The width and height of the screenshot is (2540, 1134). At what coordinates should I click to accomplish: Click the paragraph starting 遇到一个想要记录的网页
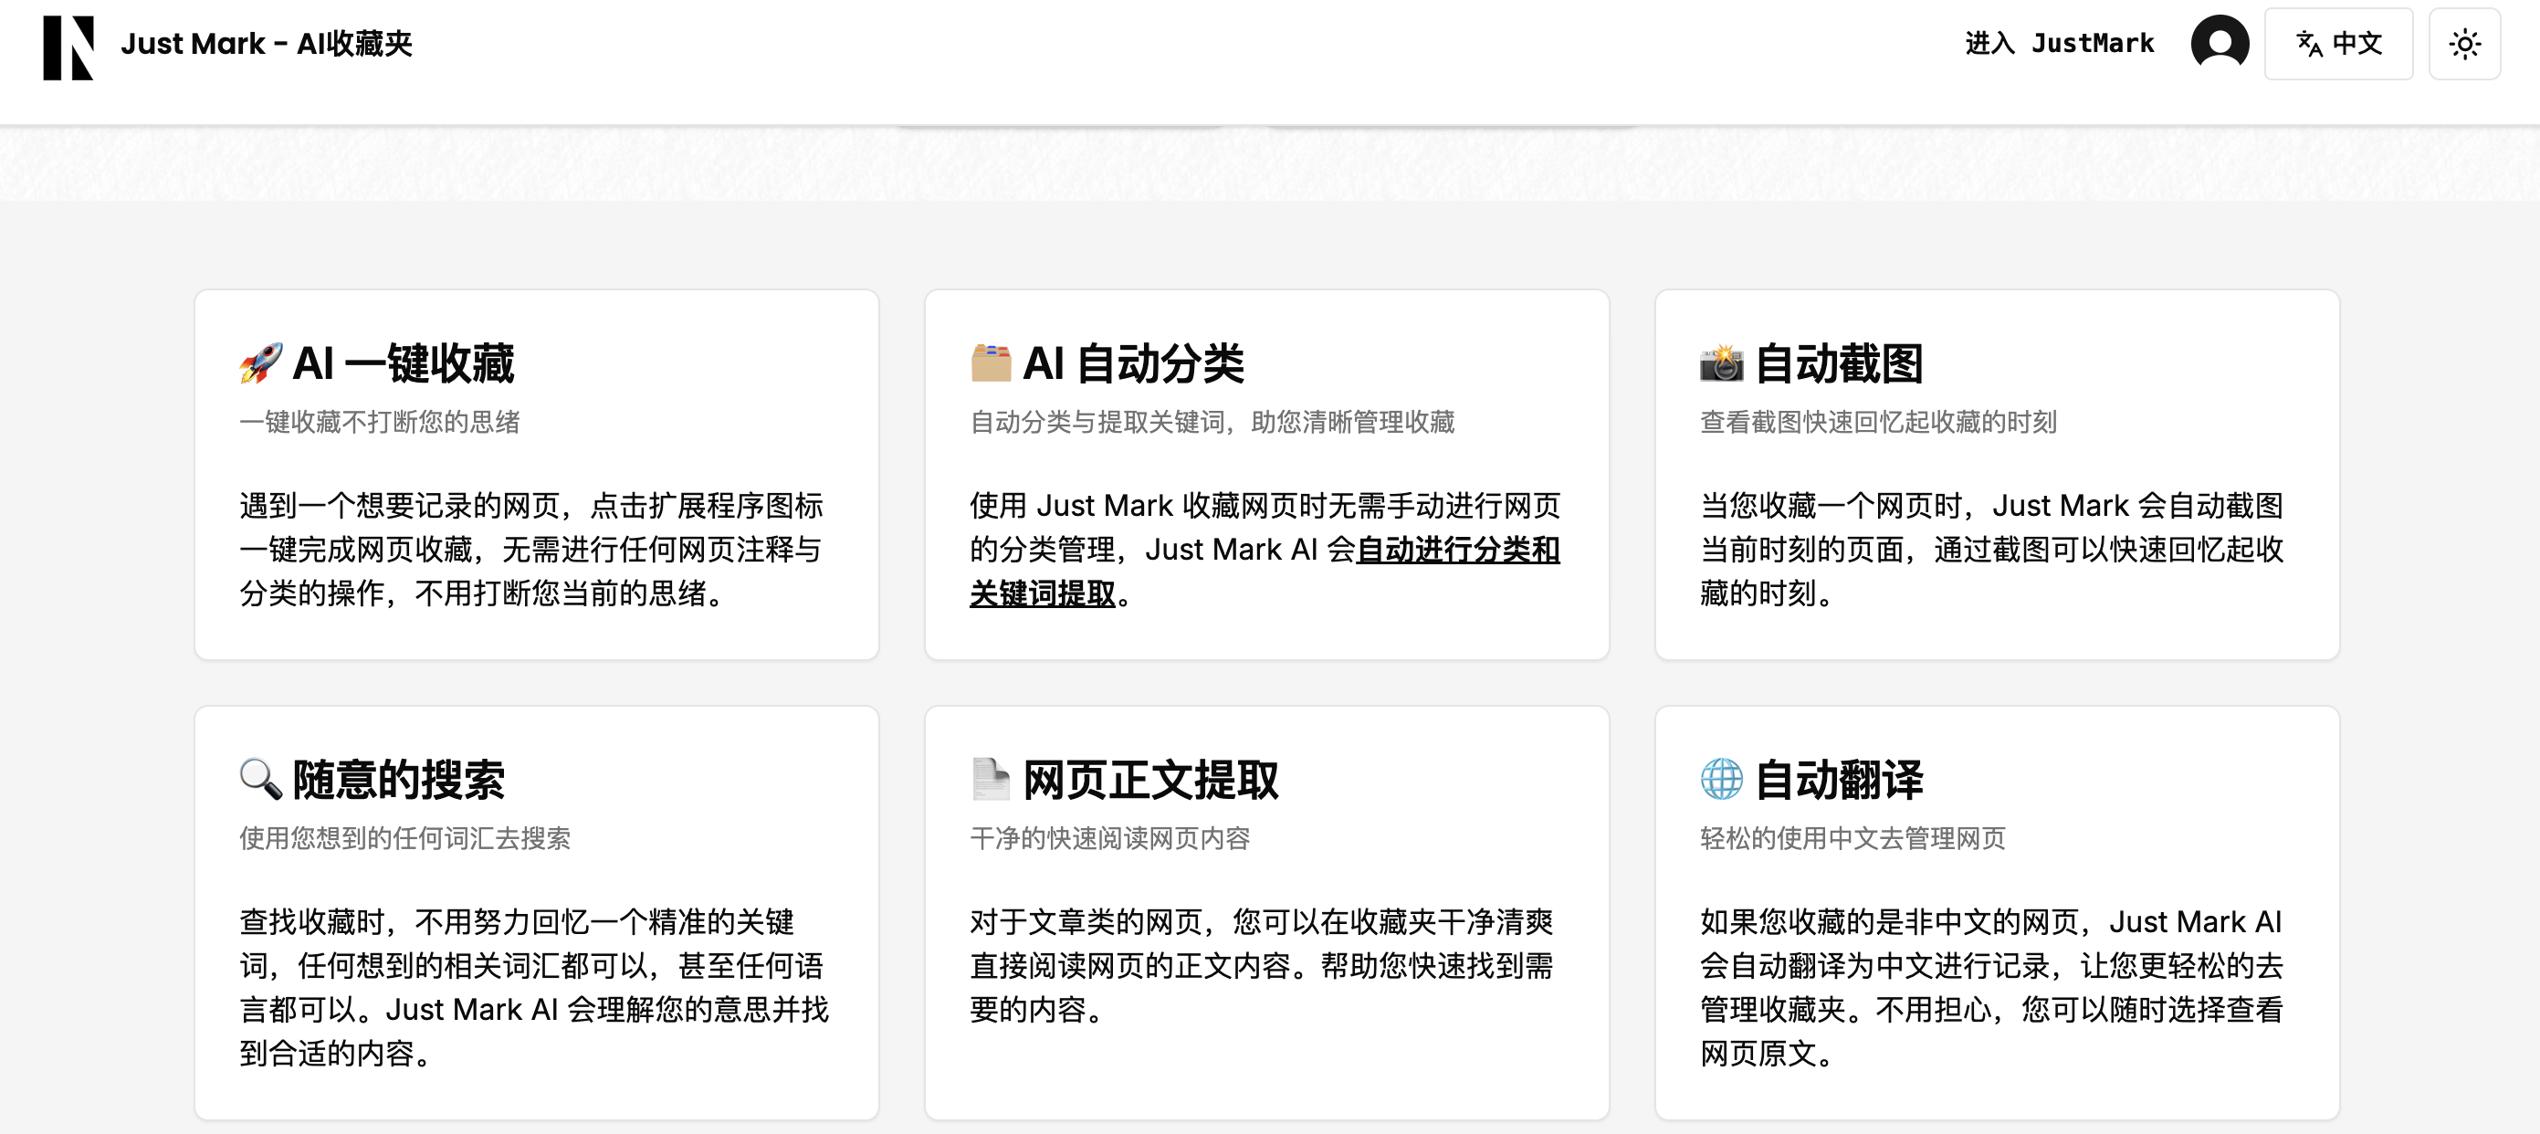pos(532,550)
